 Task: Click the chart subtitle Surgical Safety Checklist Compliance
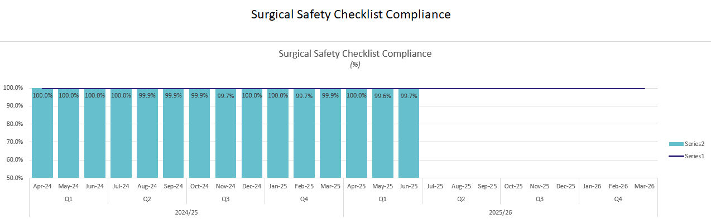(355, 53)
